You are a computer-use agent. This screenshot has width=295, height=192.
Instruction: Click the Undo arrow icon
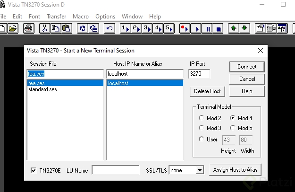(x=110, y=28)
